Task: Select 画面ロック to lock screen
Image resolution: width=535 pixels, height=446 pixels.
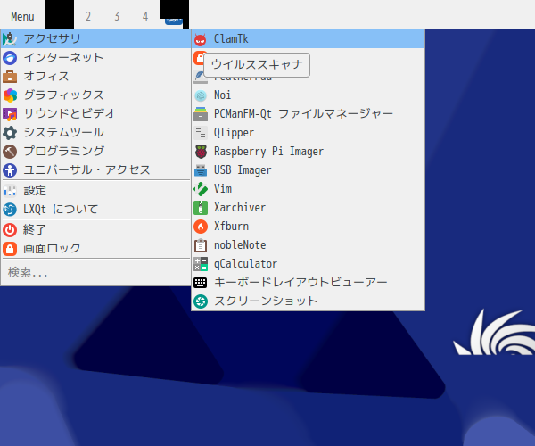Action: coord(95,249)
